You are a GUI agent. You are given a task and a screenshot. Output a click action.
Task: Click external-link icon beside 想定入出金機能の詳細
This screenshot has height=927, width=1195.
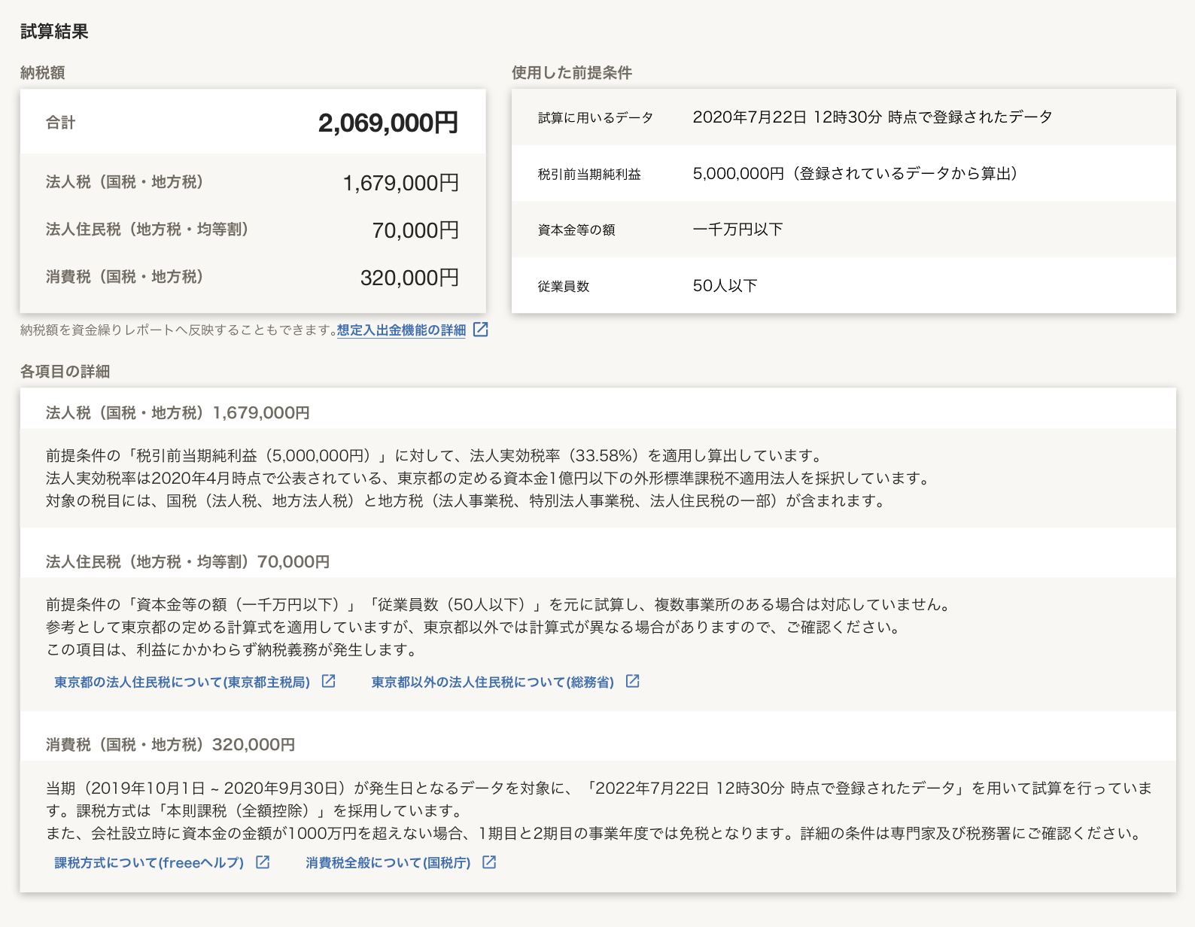pyautogui.click(x=480, y=330)
